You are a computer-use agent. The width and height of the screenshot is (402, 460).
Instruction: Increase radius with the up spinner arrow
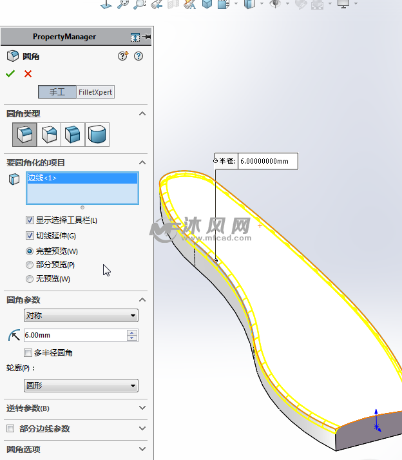132,332
